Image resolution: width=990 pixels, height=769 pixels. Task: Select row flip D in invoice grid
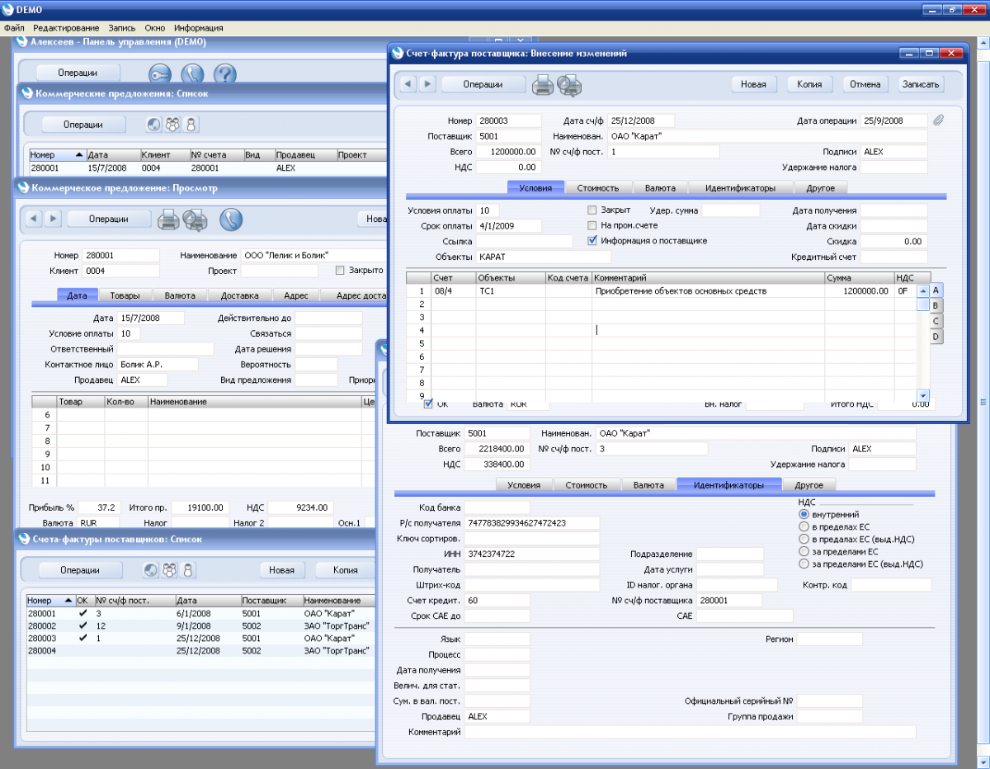[936, 337]
